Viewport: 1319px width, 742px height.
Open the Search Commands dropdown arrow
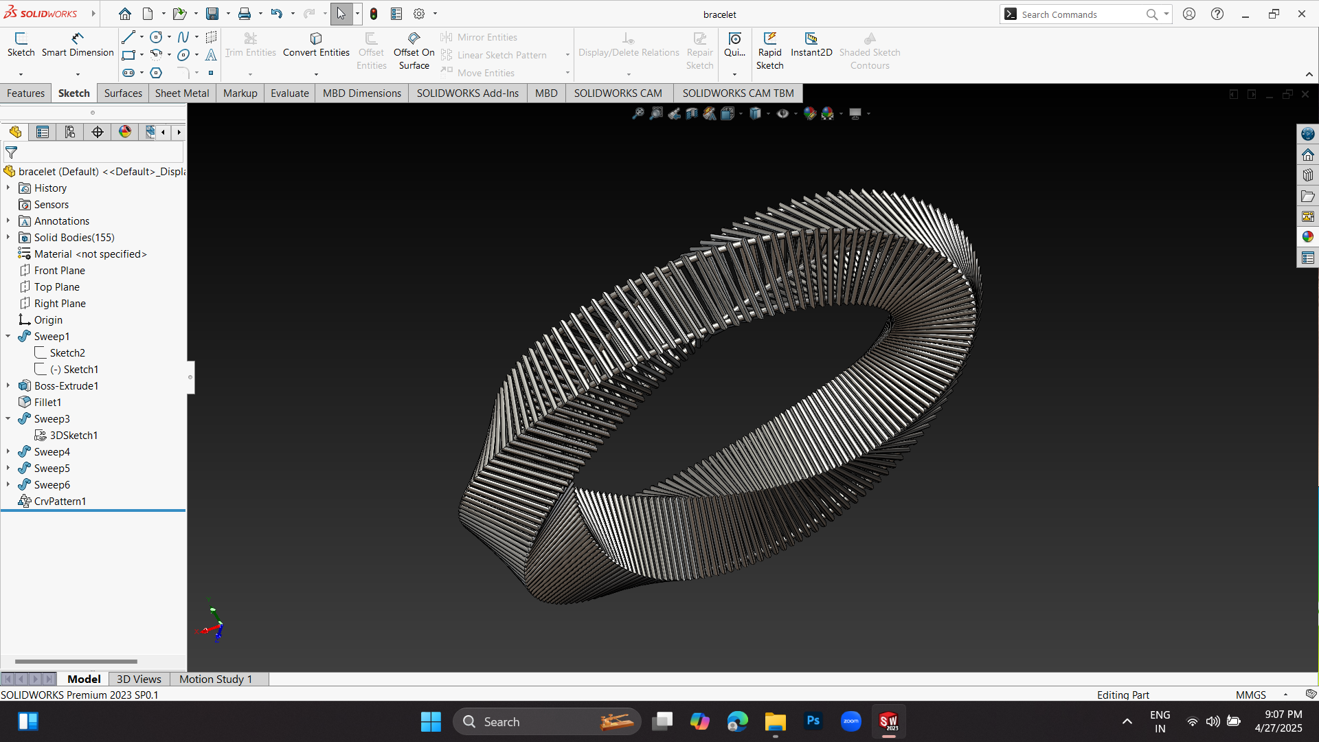(x=1166, y=14)
